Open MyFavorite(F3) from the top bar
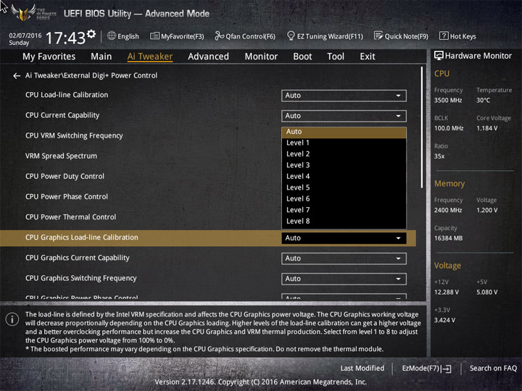The width and height of the screenshot is (522, 391). click(177, 36)
